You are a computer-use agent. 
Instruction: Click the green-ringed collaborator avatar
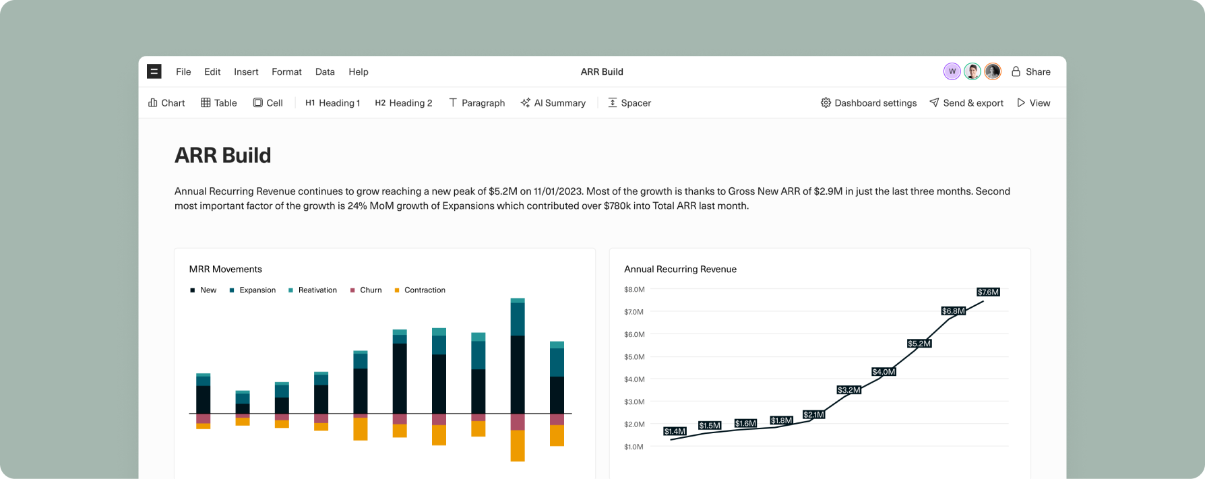click(x=972, y=71)
